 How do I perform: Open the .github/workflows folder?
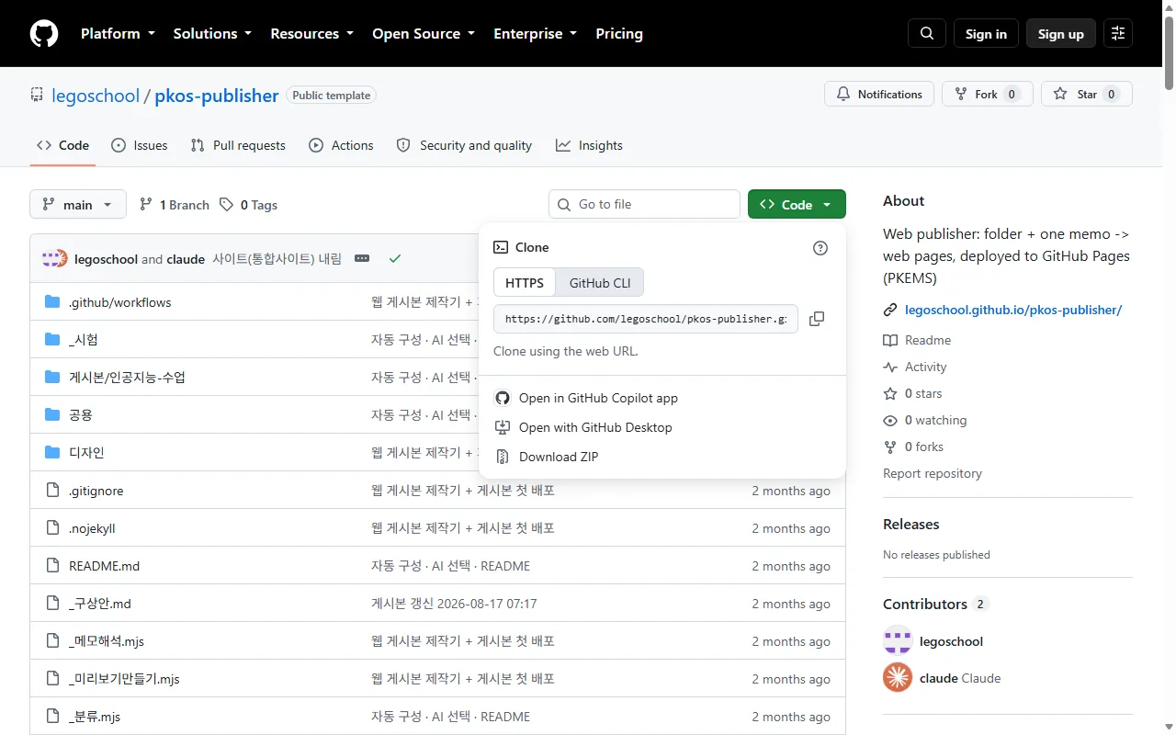[x=119, y=302]
